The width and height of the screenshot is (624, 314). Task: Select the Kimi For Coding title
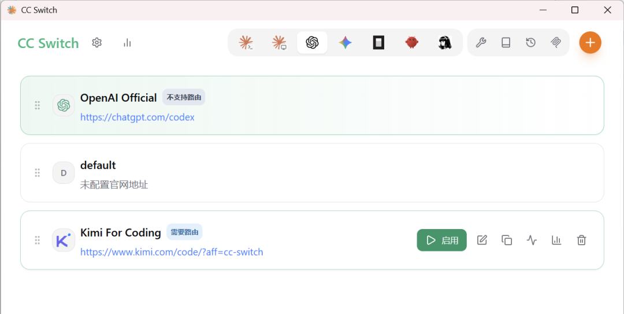(x=121, y=232)
